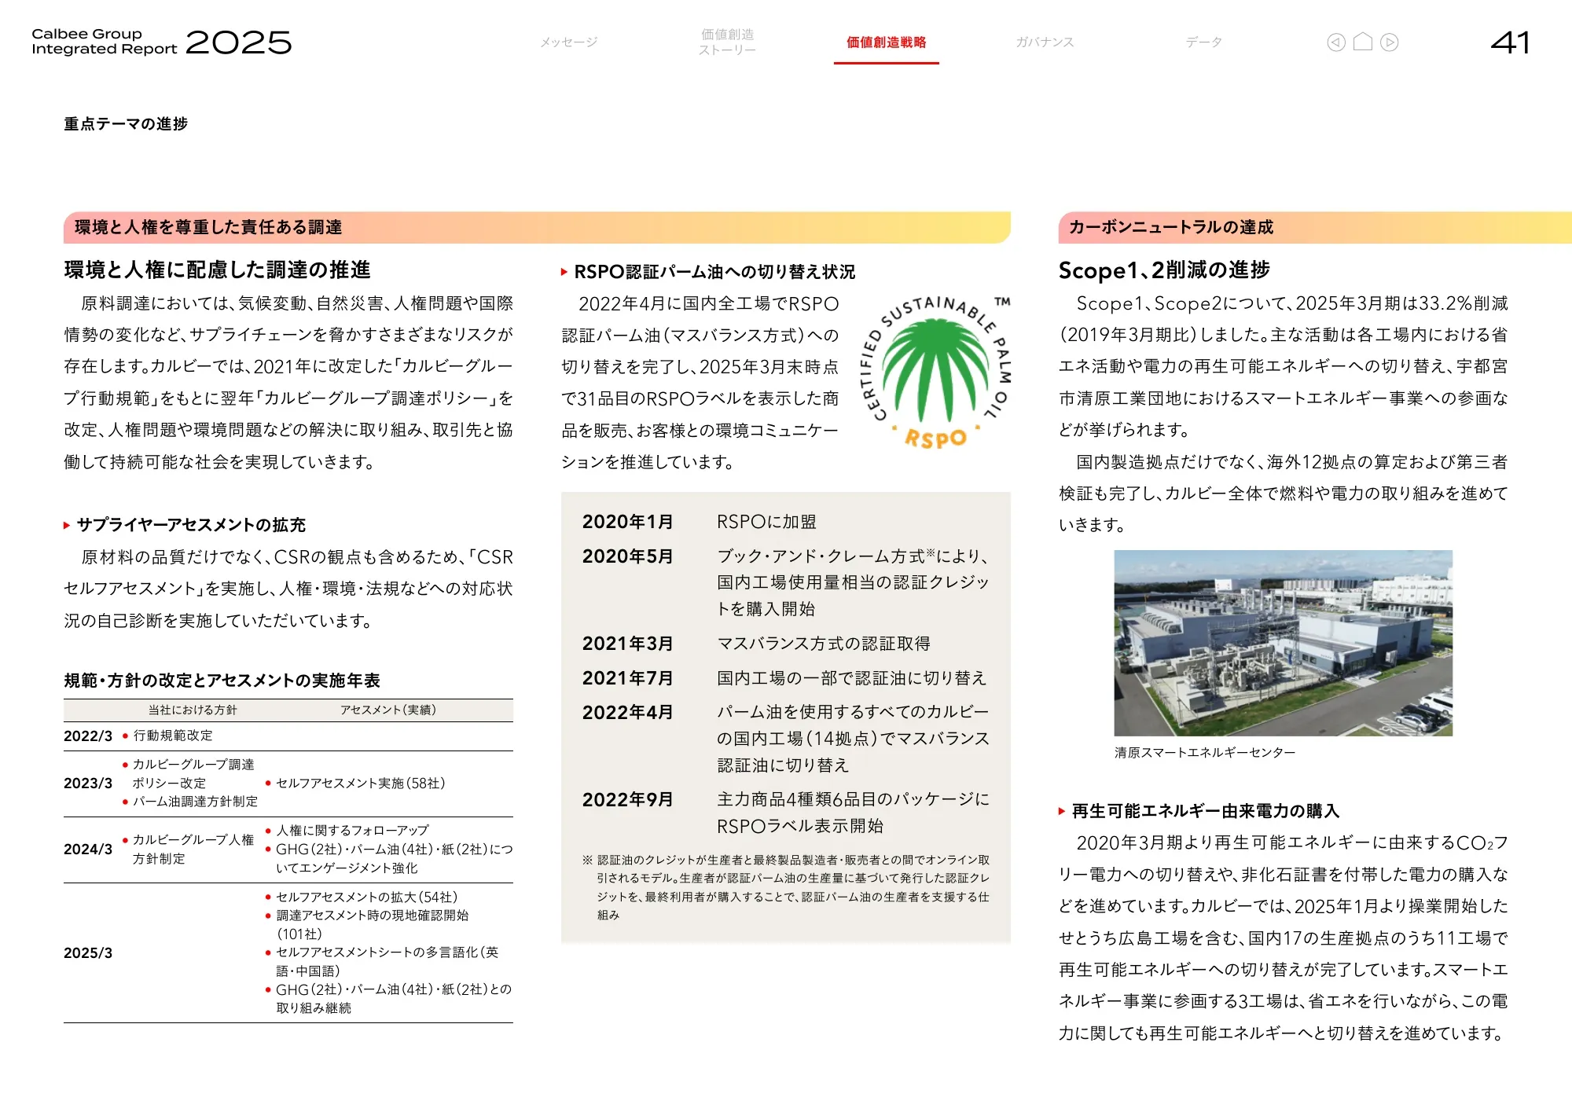Select the 再生可能エネルギー由来電力の購入 subheading
The image size is (1572, 1112).
(x=1205, y=811)
